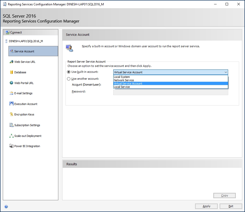
Task: Click the Execution Account icon
Action: pyautogui.click(x=12, y=104)
